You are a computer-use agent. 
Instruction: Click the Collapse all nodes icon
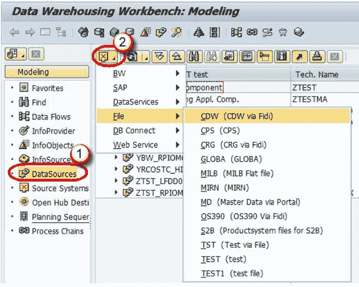click(x=177, y=57)
